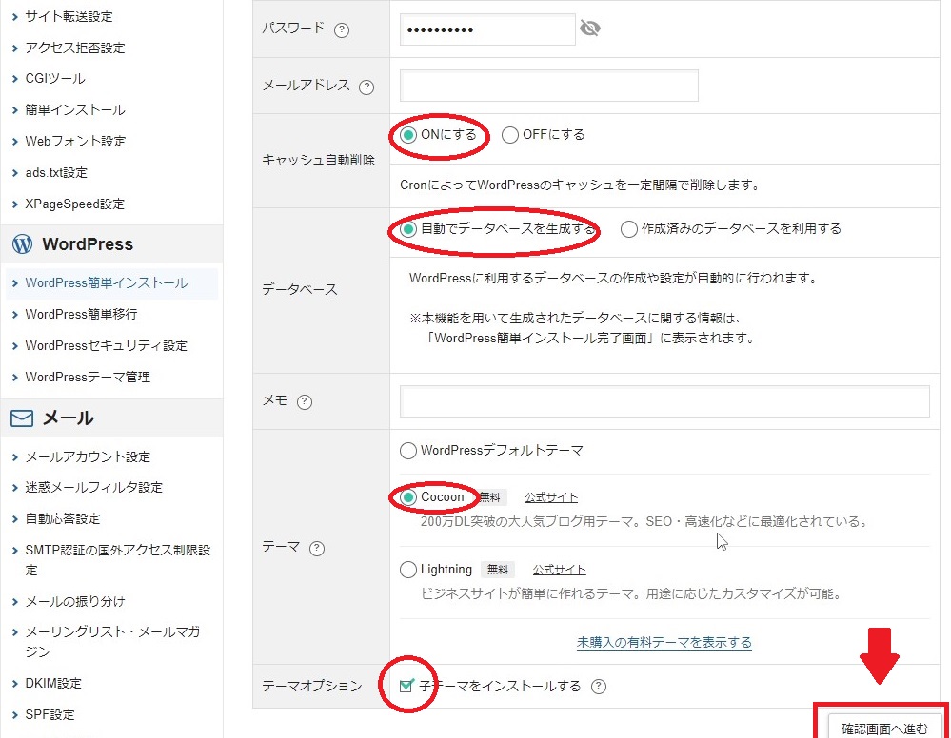Go to WordPress簡単移行 menu item

[x=81, y=314]
